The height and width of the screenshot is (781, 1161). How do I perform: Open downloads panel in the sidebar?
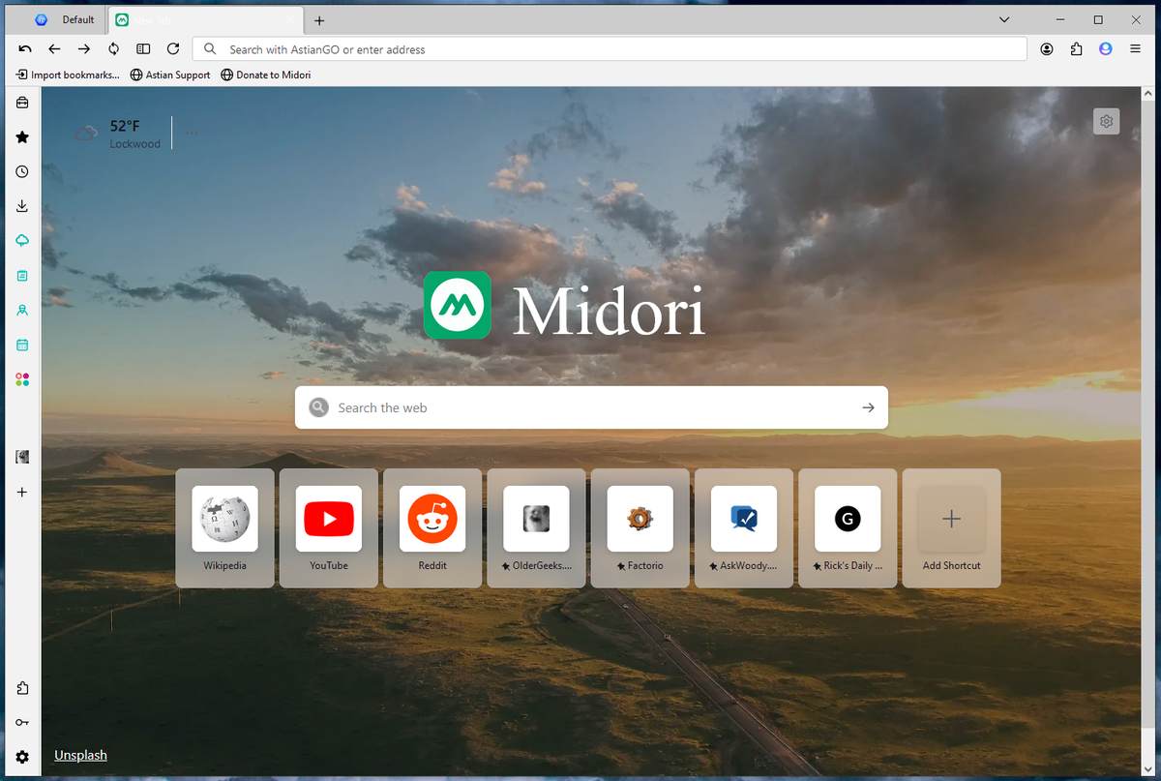22,206
